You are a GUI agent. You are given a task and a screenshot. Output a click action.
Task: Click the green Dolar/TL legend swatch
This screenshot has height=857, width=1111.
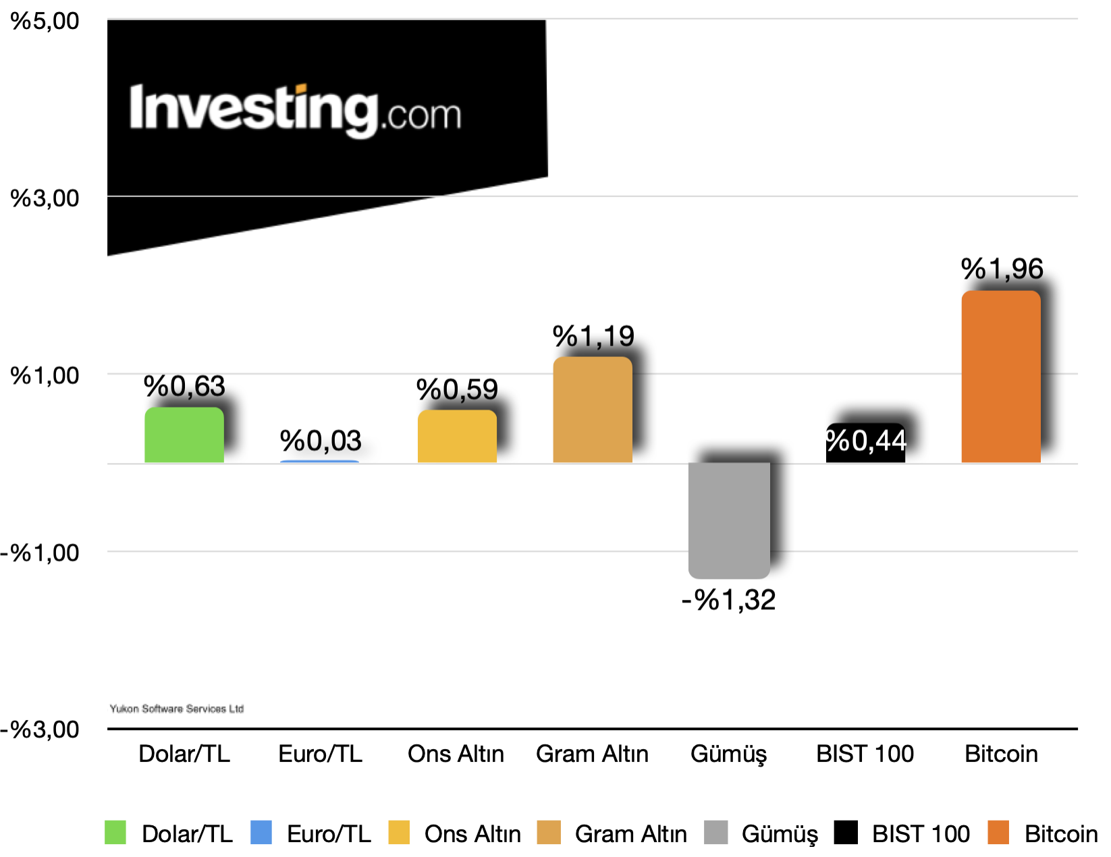point(115,832)
